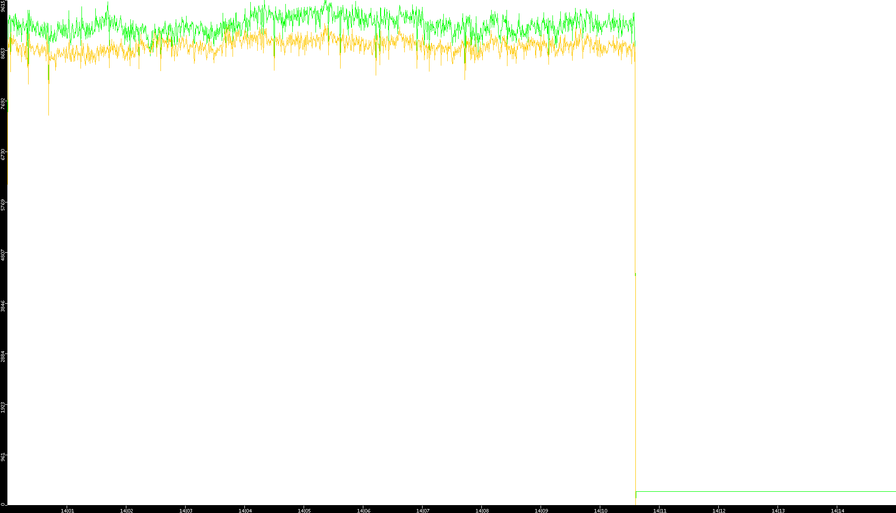Image resolution: width=896 pixels, height=513 pixels.
Task: Select the 8653 vertical axis label
Action: point(3,53)
